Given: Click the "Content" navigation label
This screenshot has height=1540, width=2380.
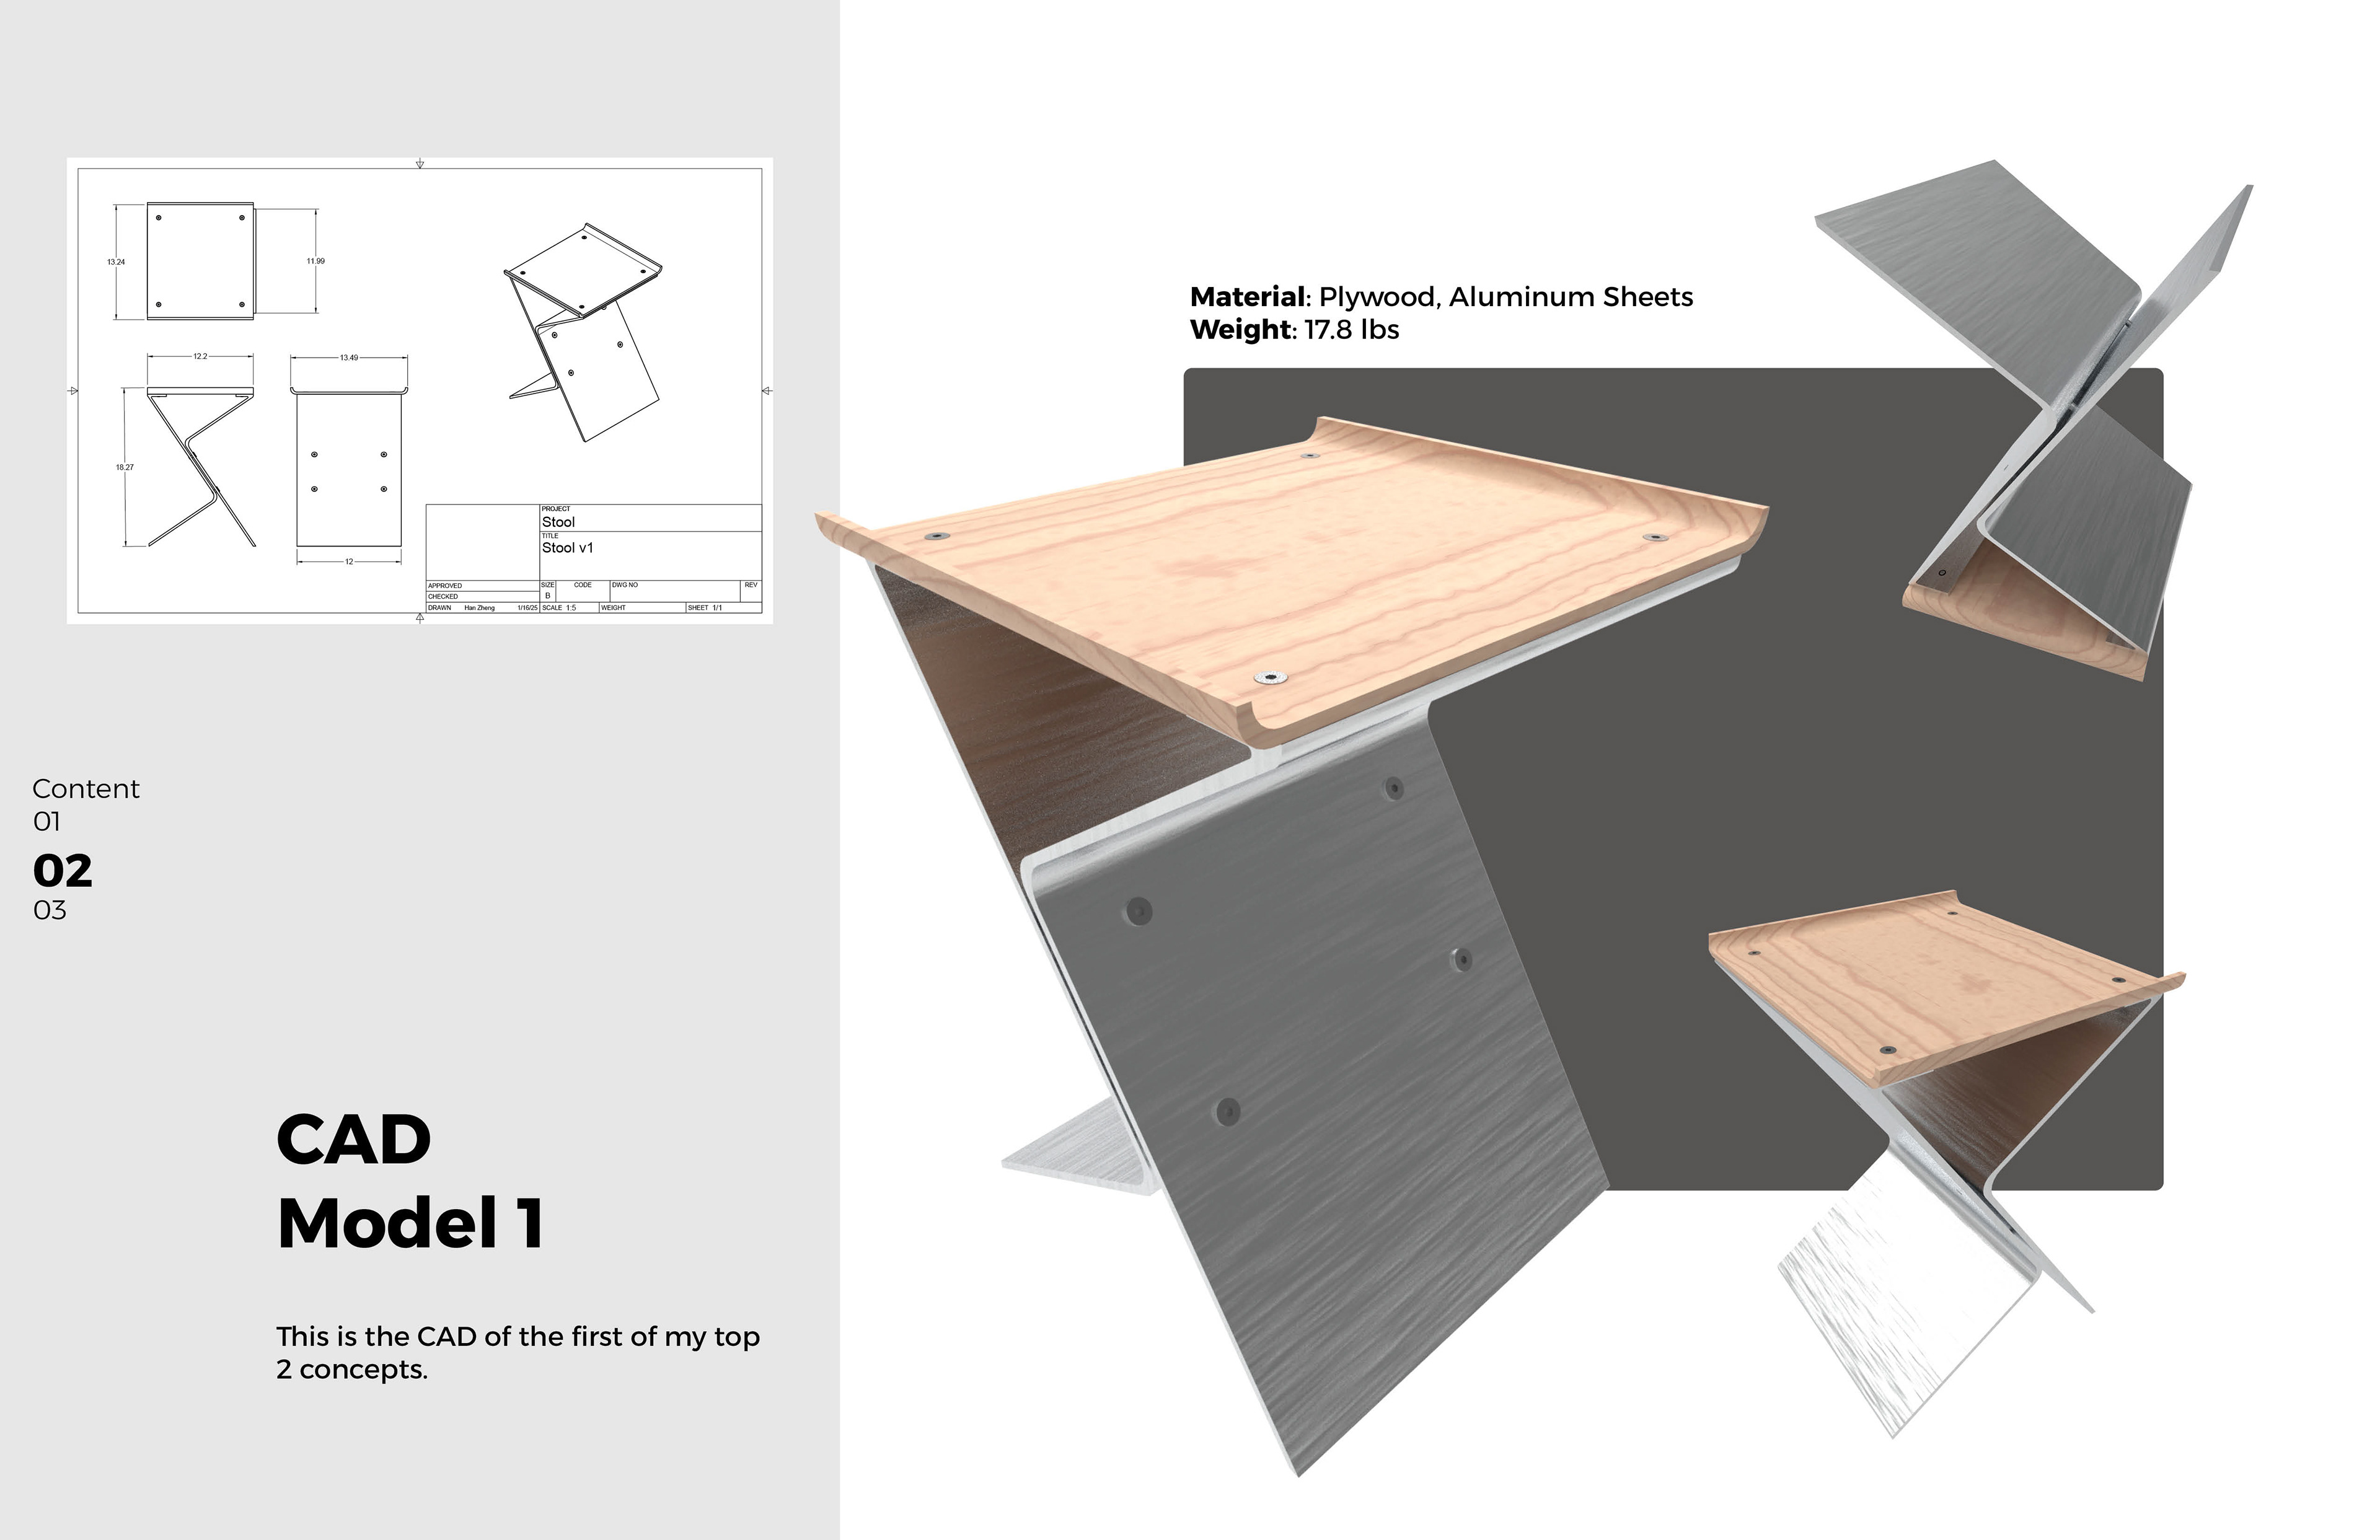Looking at the screenshot, I should (86, 789).
